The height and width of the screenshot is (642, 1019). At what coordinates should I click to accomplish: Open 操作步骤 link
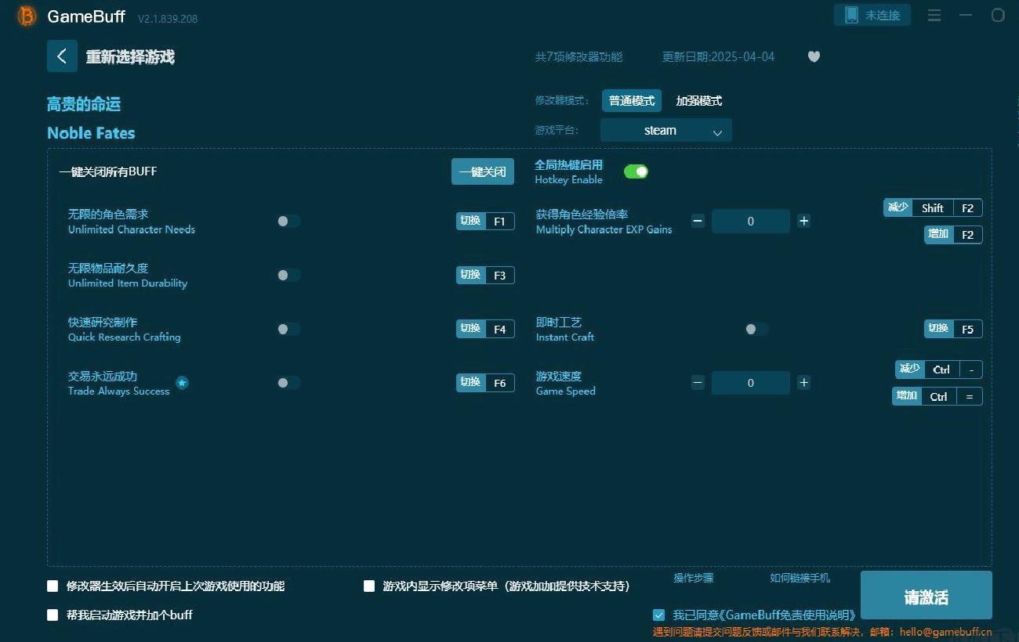(x=694, y=578)
